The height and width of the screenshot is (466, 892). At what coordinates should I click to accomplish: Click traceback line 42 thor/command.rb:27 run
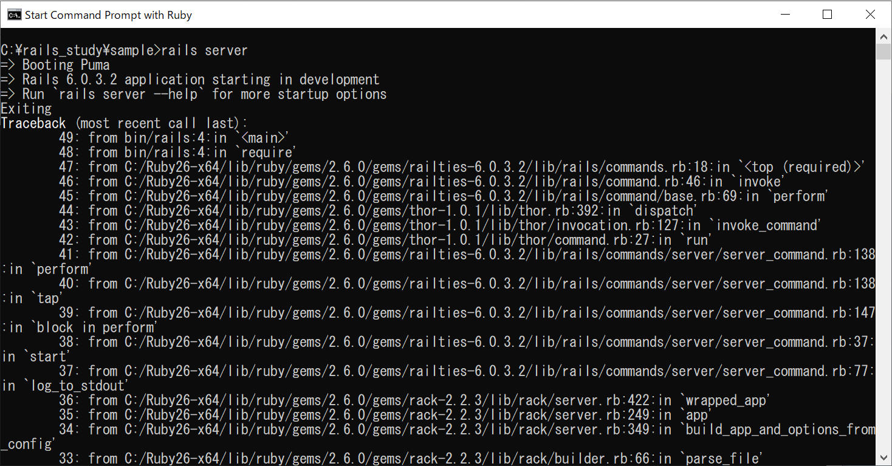coord(385,240)
